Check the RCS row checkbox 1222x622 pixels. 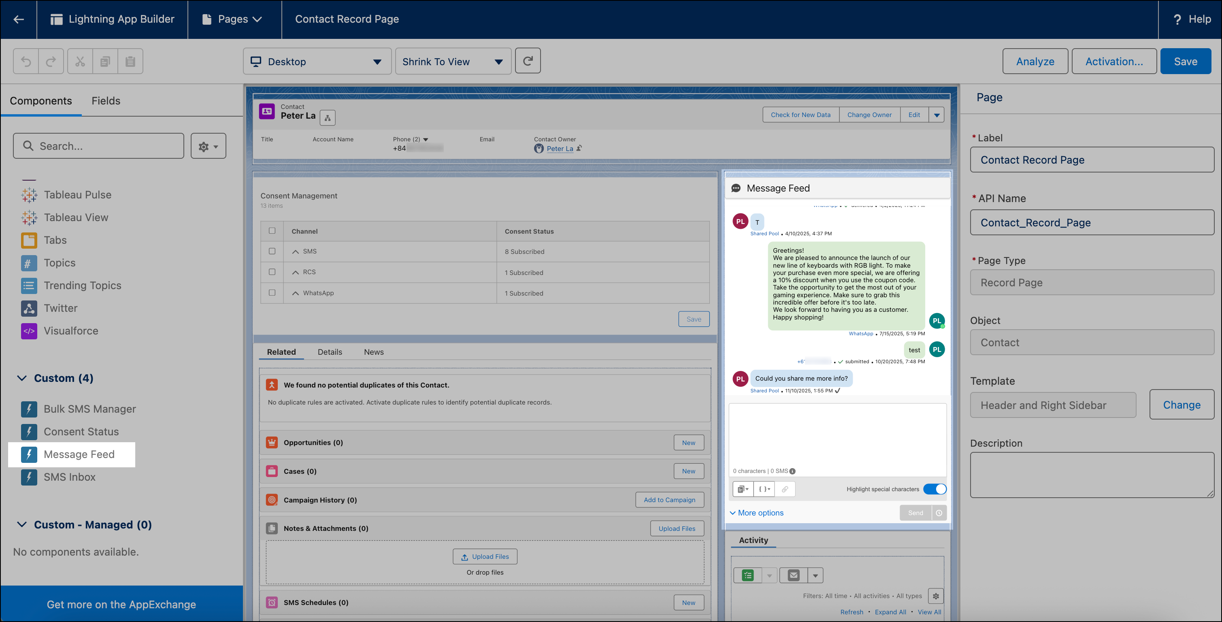pyautogui.click(x=272, y=272)
